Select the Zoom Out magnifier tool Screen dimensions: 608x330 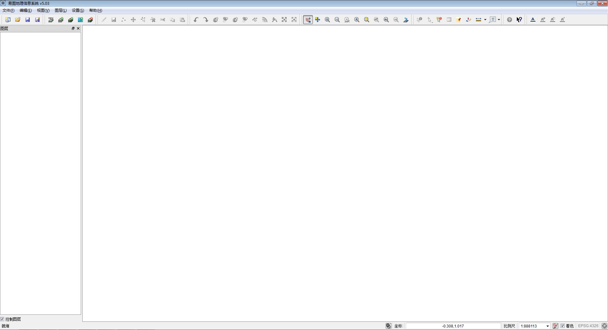tap(337, 20)
